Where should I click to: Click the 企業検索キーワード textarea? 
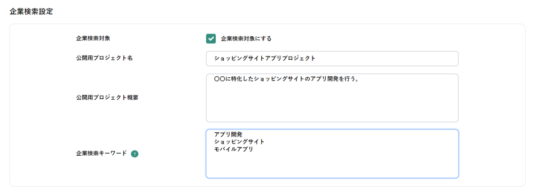tap(332, 154)
